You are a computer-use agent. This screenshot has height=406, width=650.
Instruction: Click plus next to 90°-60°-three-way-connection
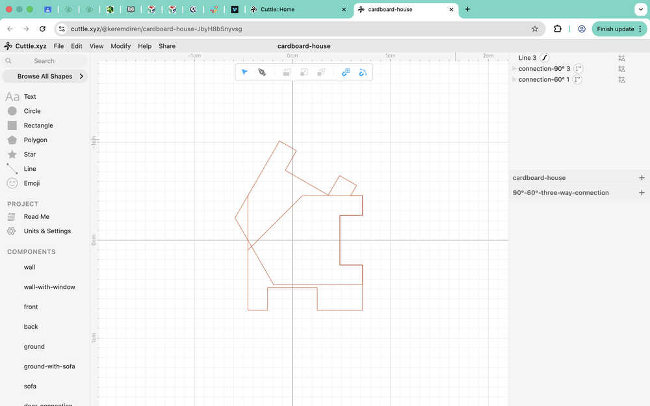642,193
